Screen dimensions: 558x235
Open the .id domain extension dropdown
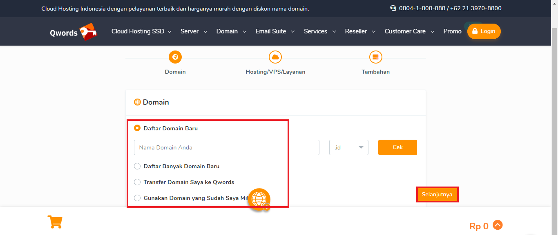tap(348, 147)
